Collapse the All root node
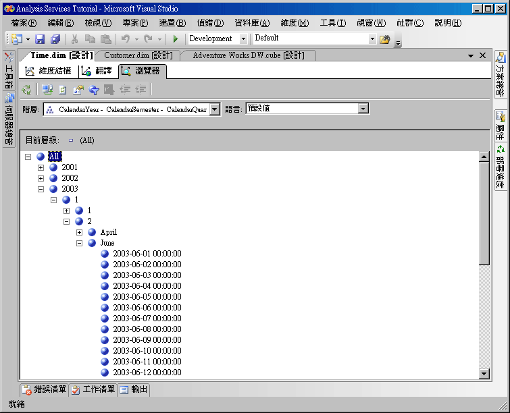This screenshot has width=510, height=413. (x=28, y=157)
